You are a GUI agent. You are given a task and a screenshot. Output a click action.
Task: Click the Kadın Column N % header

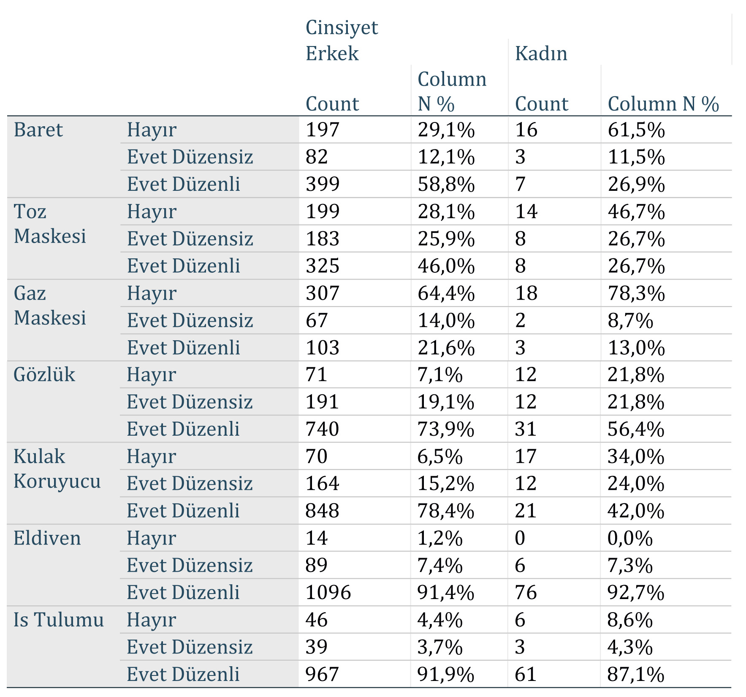[663, 104]
